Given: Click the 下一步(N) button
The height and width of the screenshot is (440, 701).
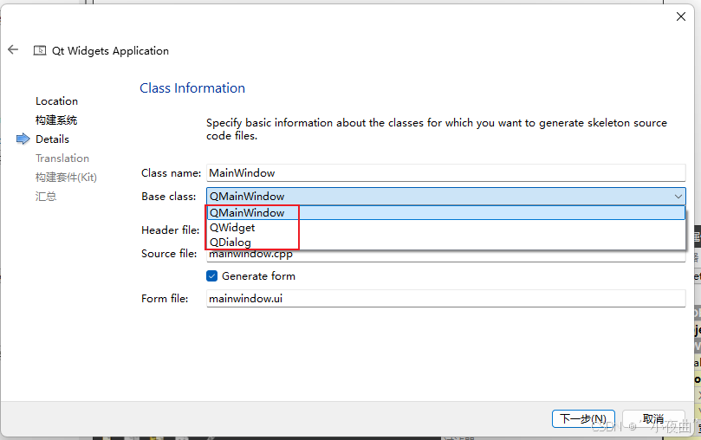Looking at the screenshot, I should coord(583,419).
